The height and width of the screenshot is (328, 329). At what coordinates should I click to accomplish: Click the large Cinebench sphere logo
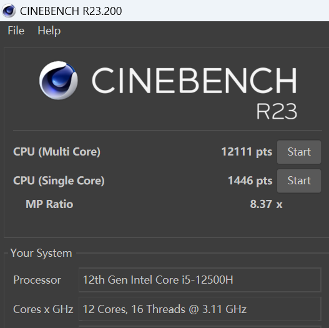click(59, 80)
